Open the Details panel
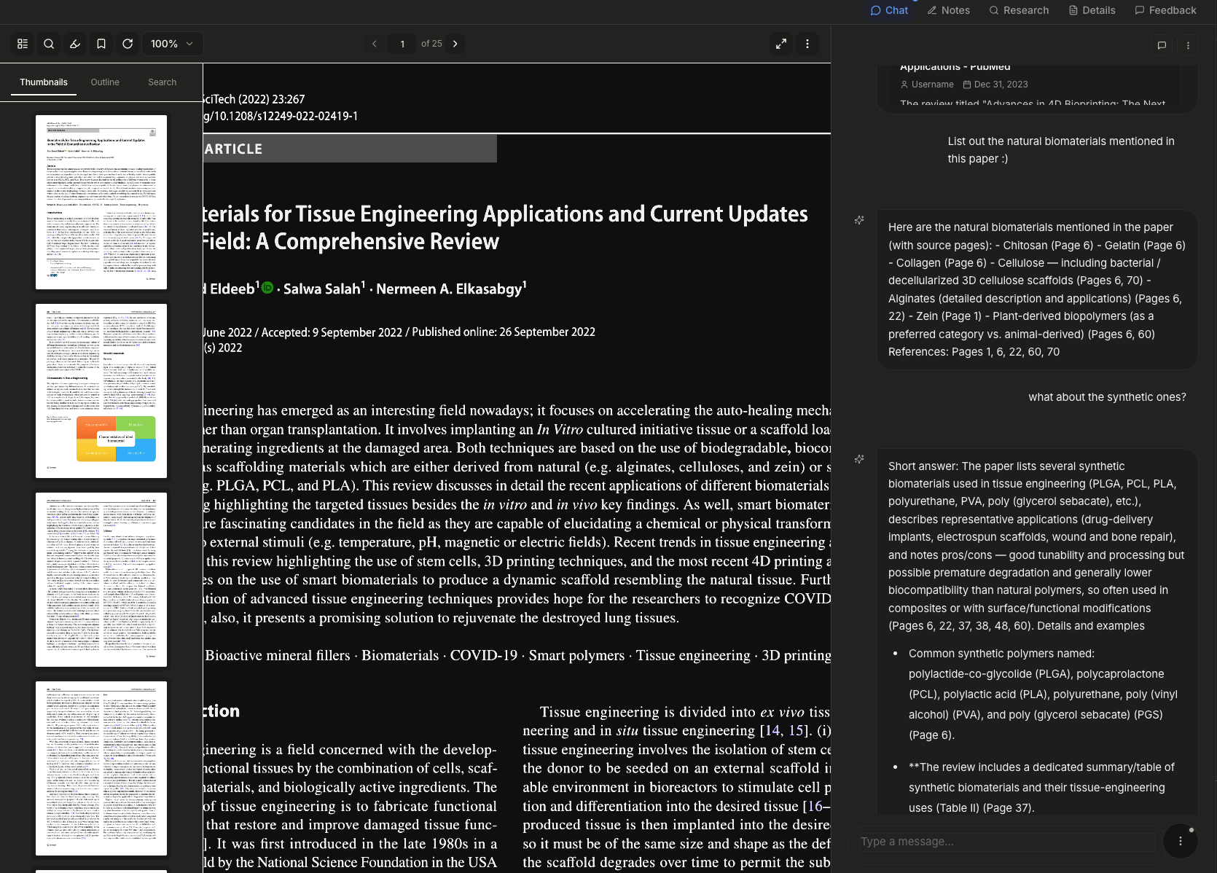 pyautogui.click(x=1092, y=10)
